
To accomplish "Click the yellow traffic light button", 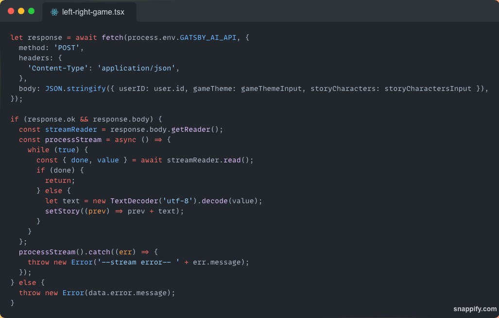I will tap(20, 10).
